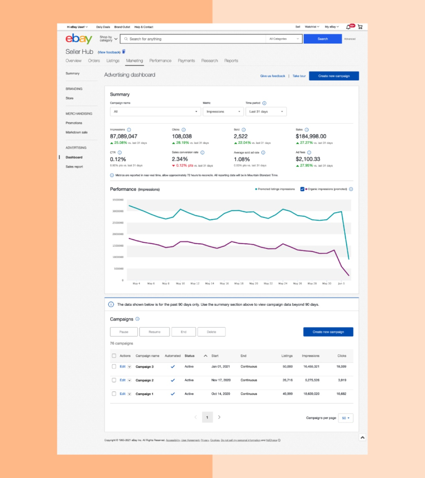425x478 pixels.
Task: Sort by Status column arrow
Action: (x=205, y=356)
